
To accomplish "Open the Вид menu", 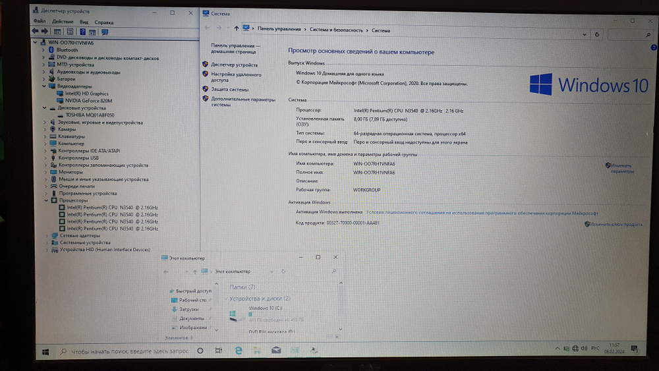I will coord(84,22).
